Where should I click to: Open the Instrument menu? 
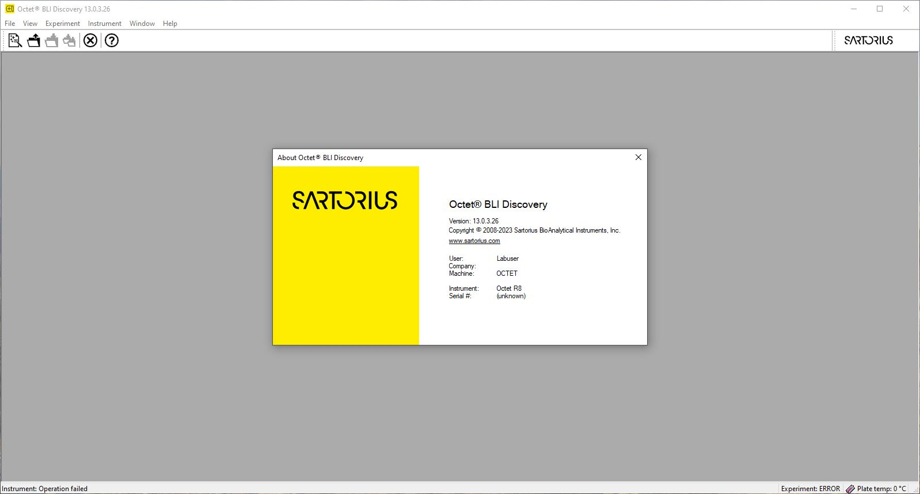[x=105, y=24]
